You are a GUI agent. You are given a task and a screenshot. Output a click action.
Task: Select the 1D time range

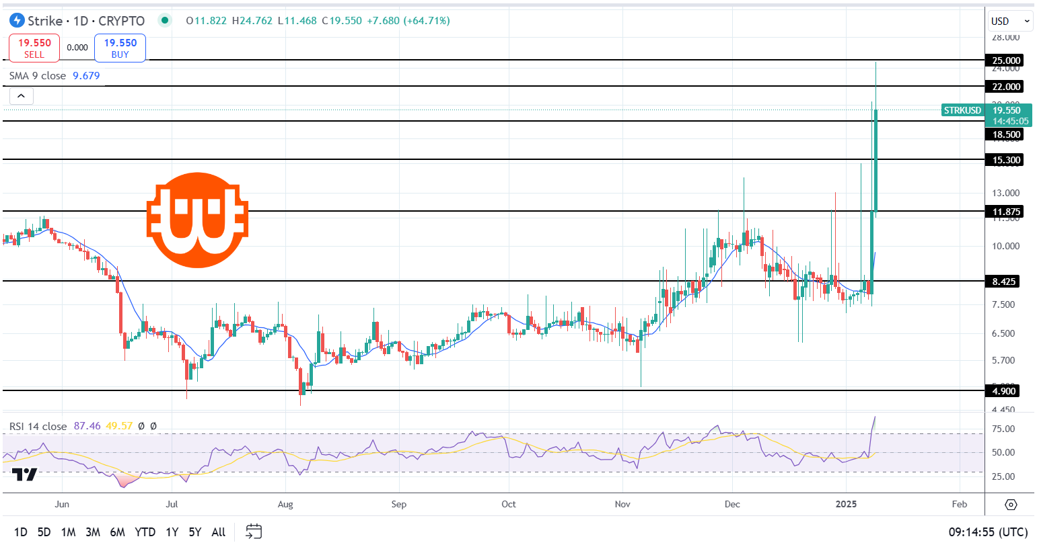(x=21, y=532)
